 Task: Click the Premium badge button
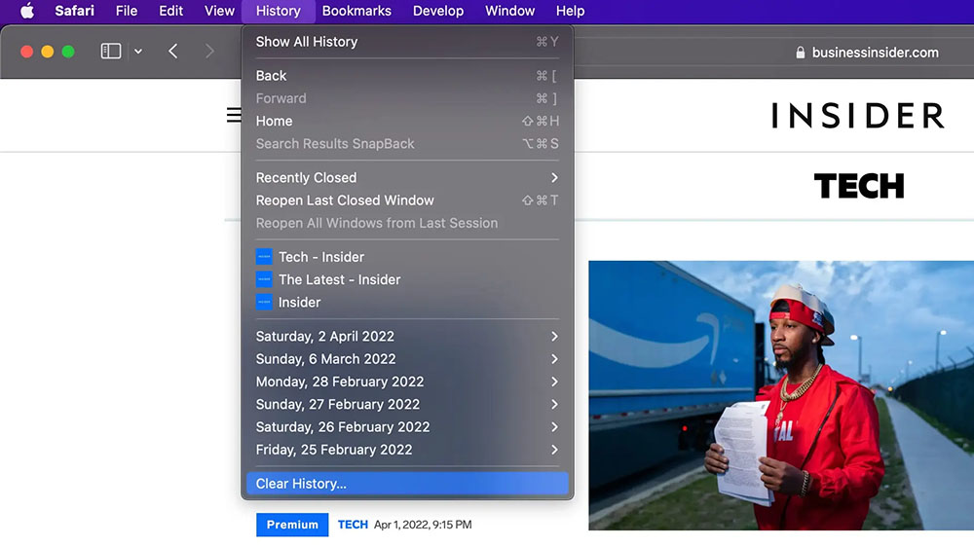292,525
